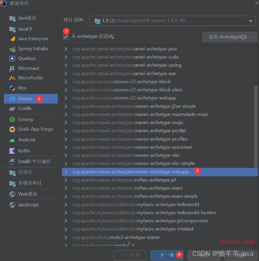Expand the camel-archetype-java row

pyautogui.click(x=66, y=49)
